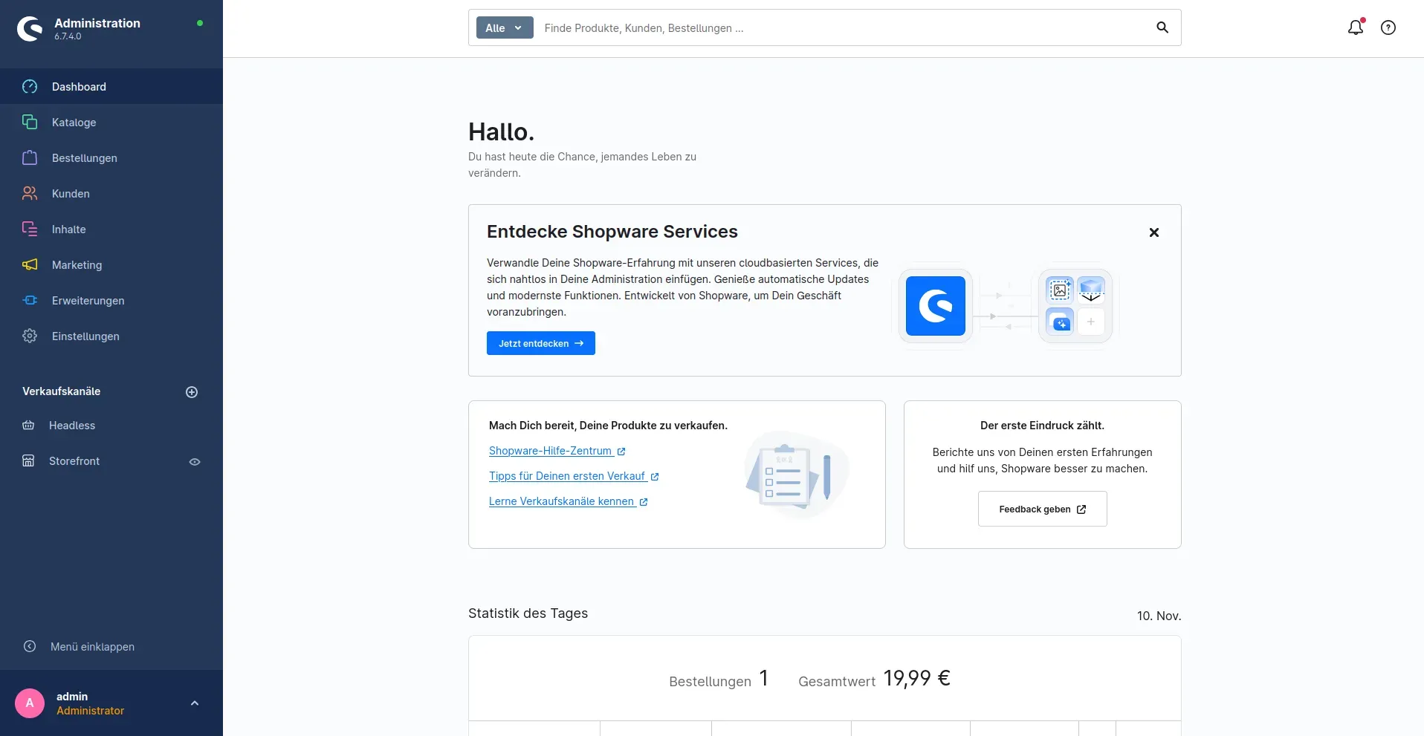Image resolution: width=1424 pixels, height=736 pixels.
Task: Add a new Verkaufskanal with the plus icon
Action: pos(191,392)
